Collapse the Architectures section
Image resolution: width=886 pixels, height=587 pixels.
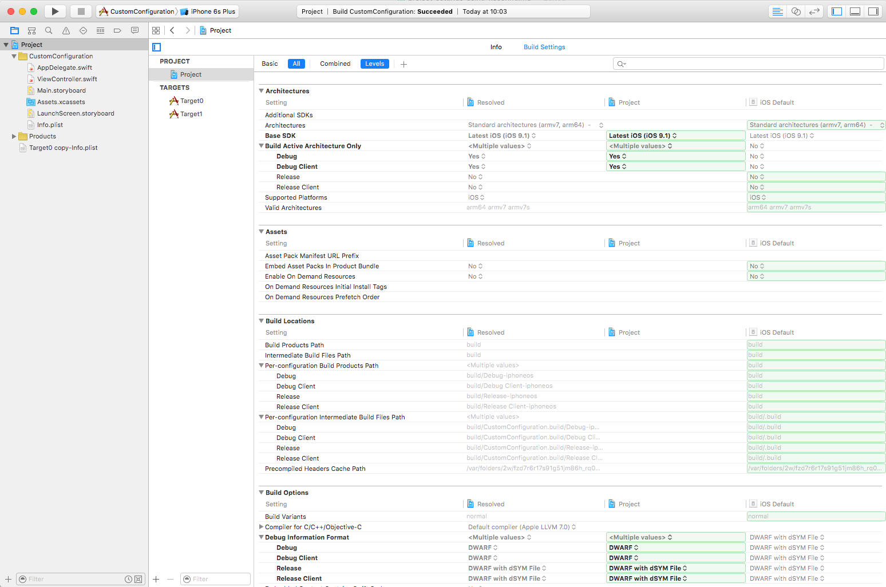[x=262, y=91]
